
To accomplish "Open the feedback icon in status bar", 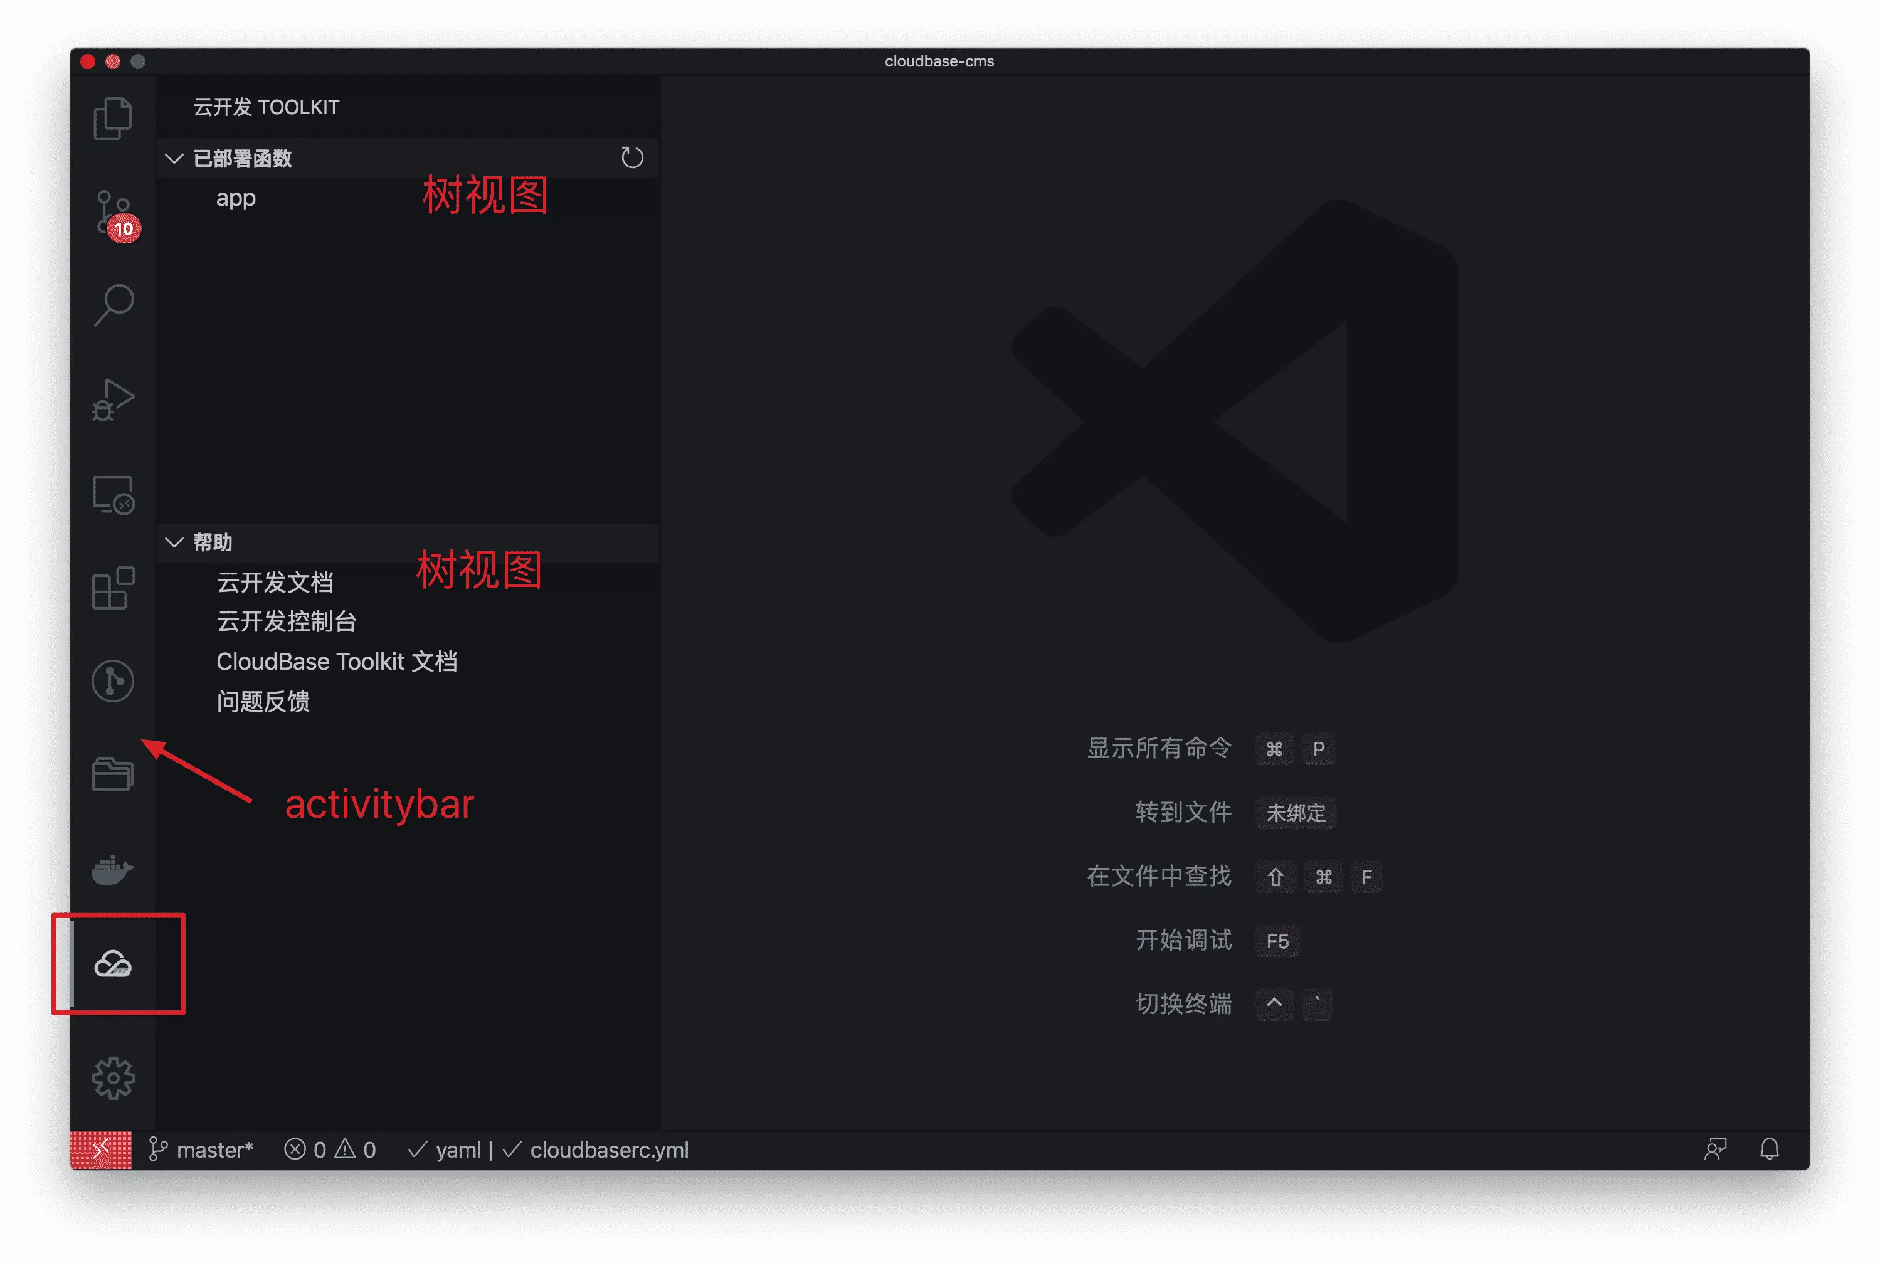I will pyautogui.click(x=1715, y=1149).
